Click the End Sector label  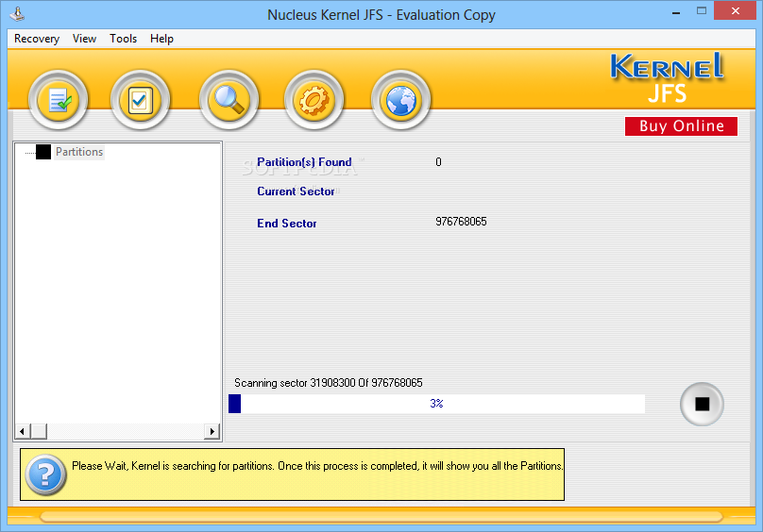tap(287, 224)
